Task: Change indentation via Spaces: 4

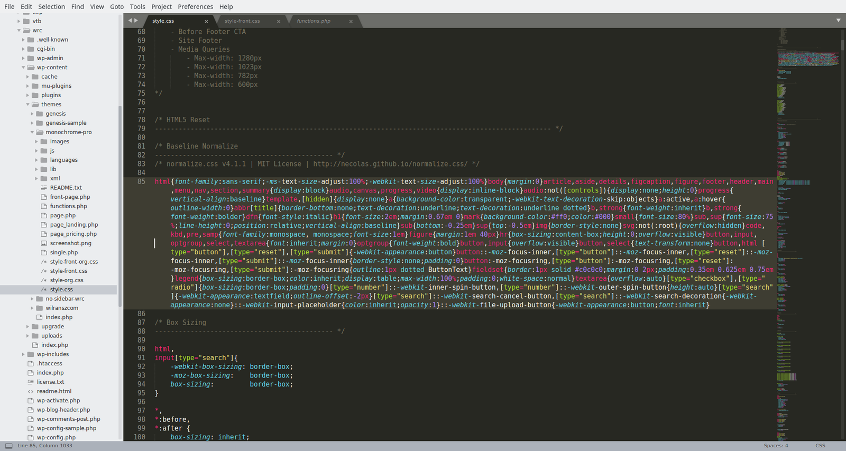Action: 776,446
